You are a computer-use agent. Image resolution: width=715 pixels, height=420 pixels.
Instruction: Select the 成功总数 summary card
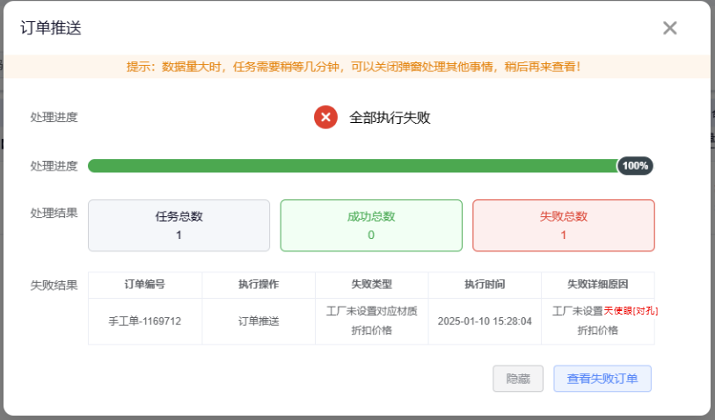(x=371, y=226)
